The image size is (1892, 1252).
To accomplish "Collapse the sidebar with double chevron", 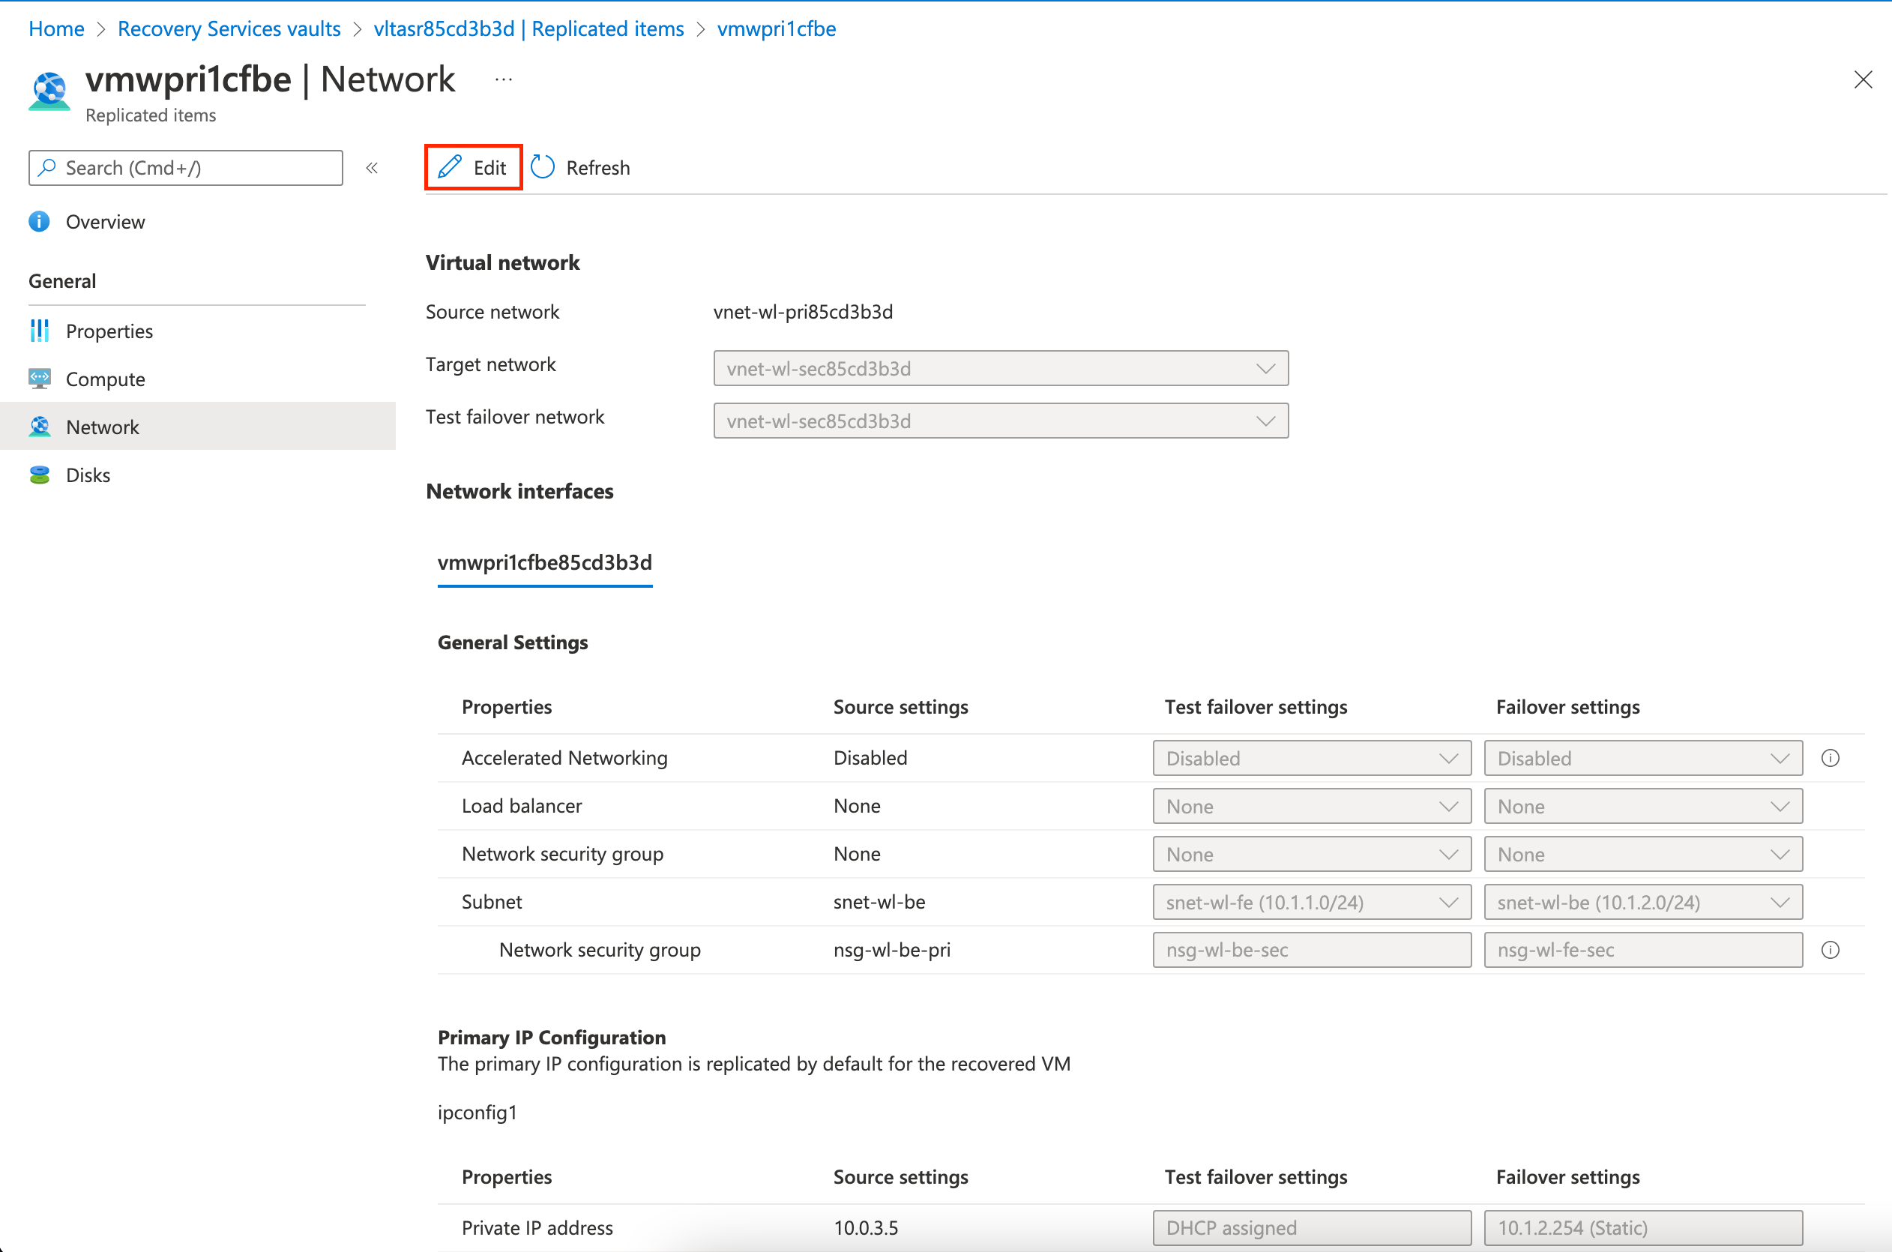I will tap(372, 168).
